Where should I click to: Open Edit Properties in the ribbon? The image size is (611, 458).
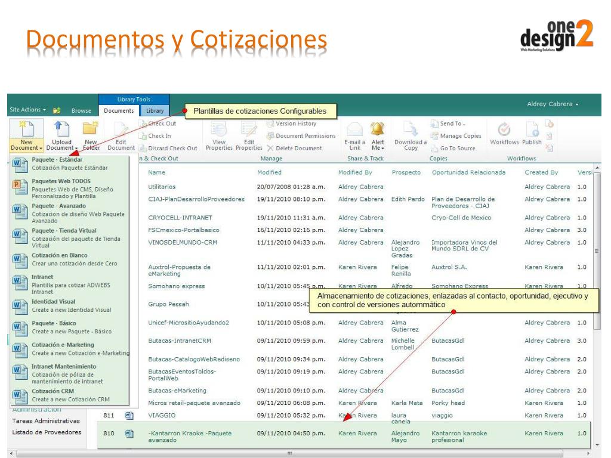point(249,135)
